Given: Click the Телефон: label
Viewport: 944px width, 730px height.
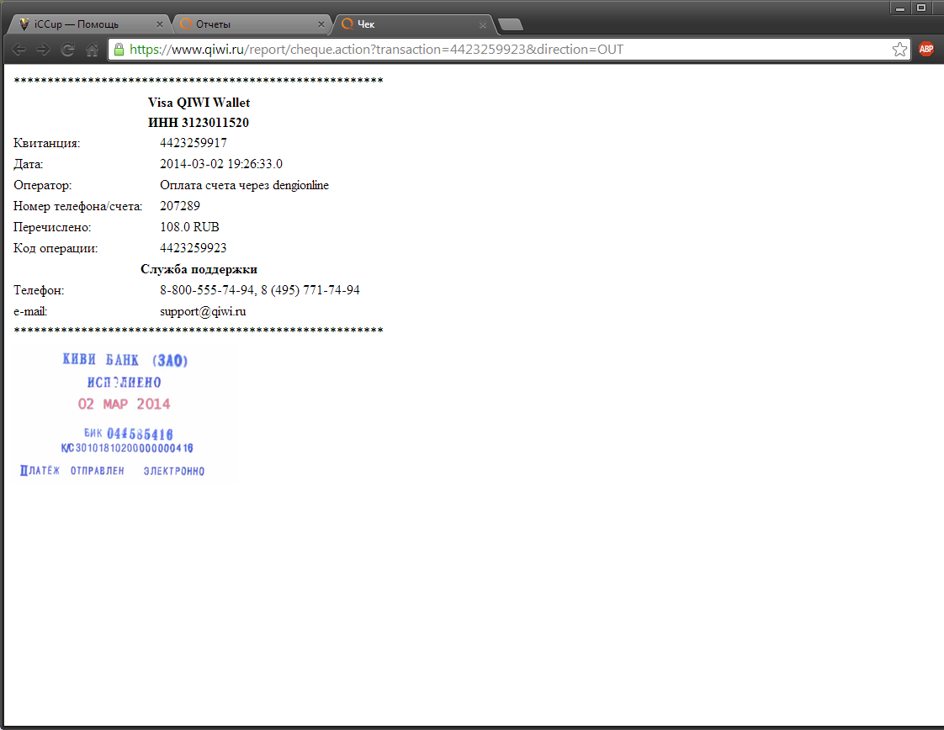Looking at the screenshot, I should [x=39, y=291].
